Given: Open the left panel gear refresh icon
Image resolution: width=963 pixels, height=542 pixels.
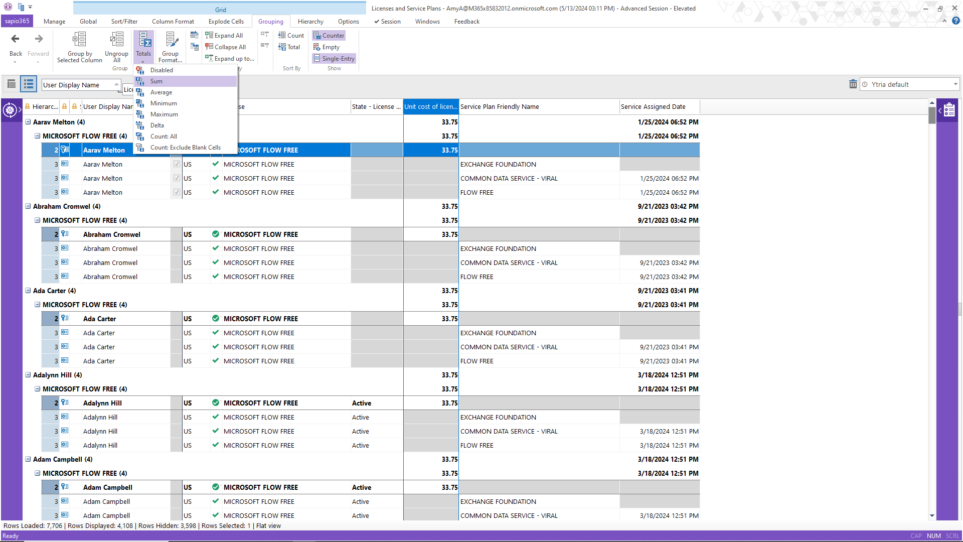Looking at the screenshot, I should (10, 109).
